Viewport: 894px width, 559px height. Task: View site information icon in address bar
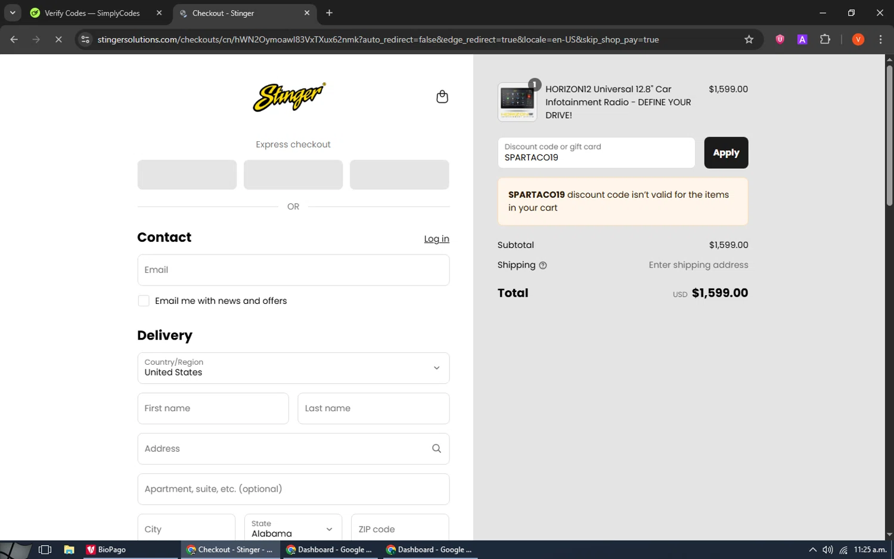pos(85,39)
